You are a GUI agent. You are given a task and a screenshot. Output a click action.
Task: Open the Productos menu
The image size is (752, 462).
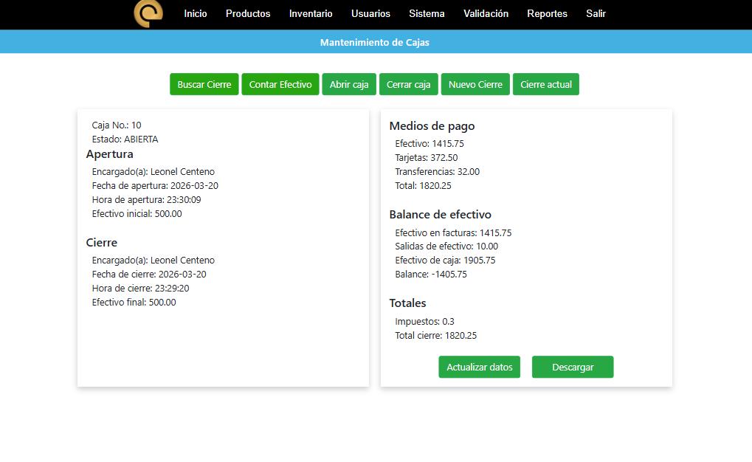pyautogui.click(x=248, y=13)
